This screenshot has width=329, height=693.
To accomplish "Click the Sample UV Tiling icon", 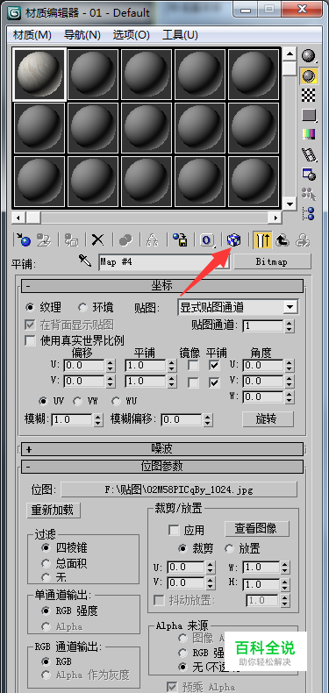I will [x=309, y=115].
